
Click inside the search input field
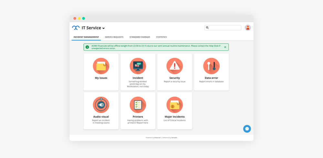223,27
